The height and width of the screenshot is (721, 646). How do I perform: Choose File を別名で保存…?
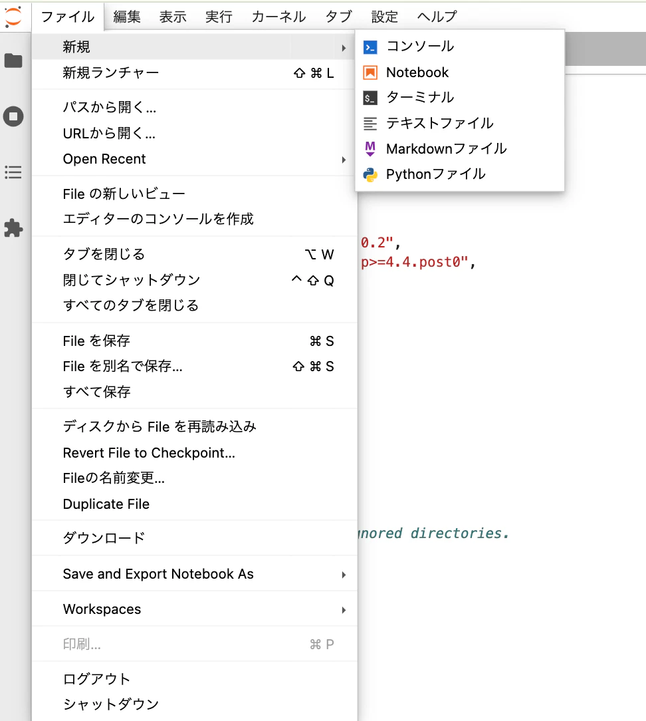(x=194, y=366)
